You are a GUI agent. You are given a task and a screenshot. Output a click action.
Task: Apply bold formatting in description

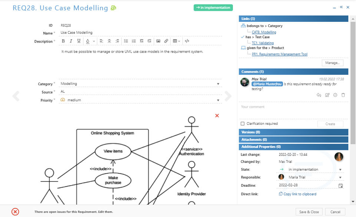point(63,41)
